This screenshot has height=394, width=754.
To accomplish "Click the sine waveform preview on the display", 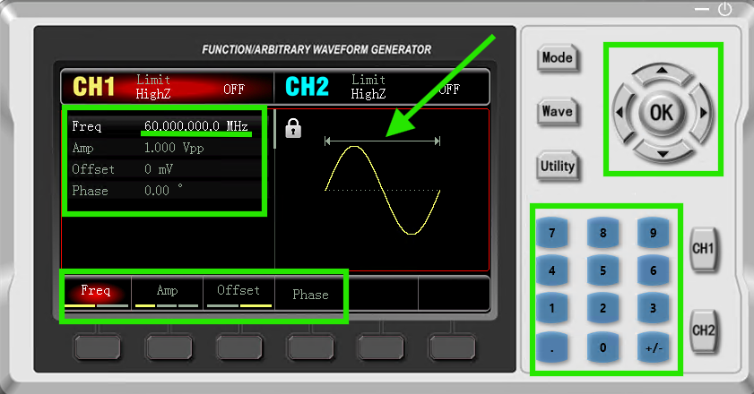I will coord(382,190).
